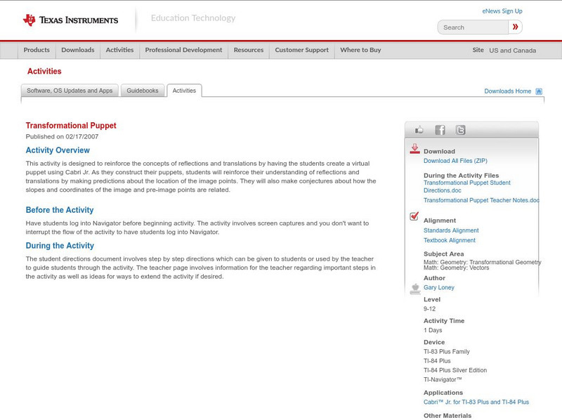Open the Products menu
562x420 pixels.
(37, 50)
